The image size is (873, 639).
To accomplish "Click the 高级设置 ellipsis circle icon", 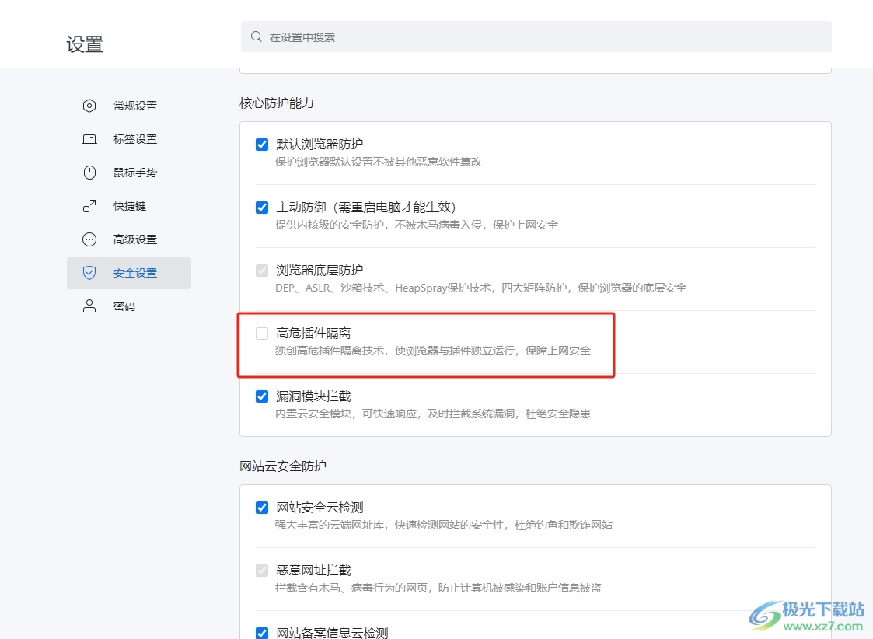I will click(89, 239).
